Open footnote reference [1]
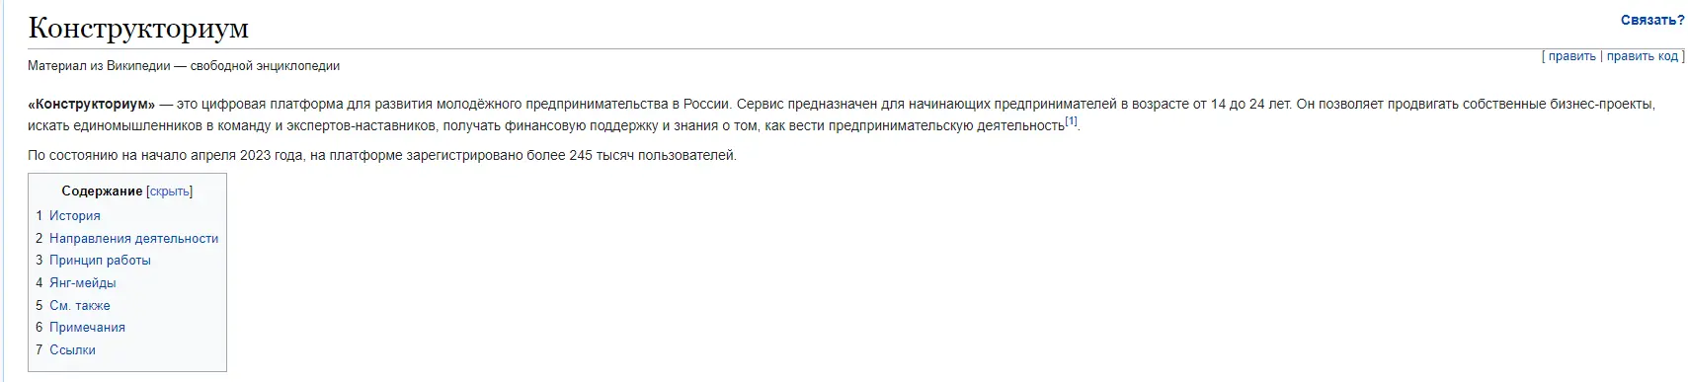This screenshot has height=382, width=1688. tap(1072, 121)
